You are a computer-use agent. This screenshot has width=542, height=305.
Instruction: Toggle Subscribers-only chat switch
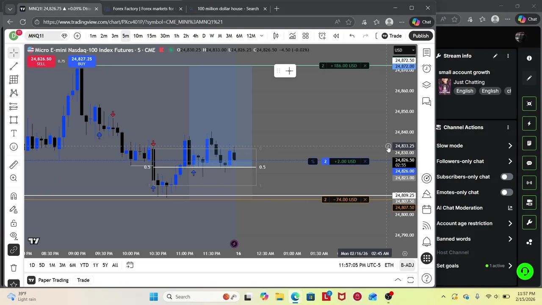tap(506, 177)
